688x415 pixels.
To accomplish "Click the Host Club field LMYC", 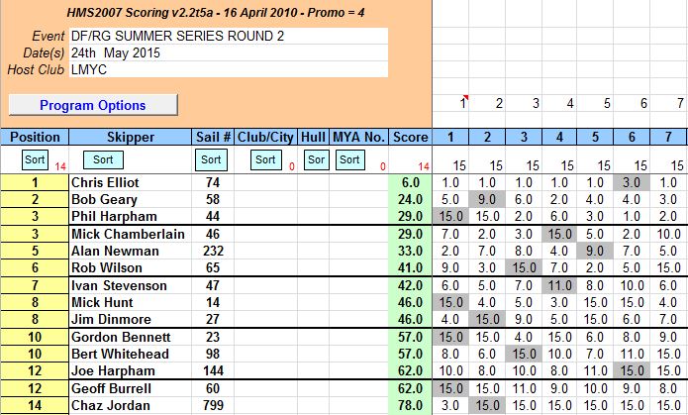I will click(x=228, y=72).
